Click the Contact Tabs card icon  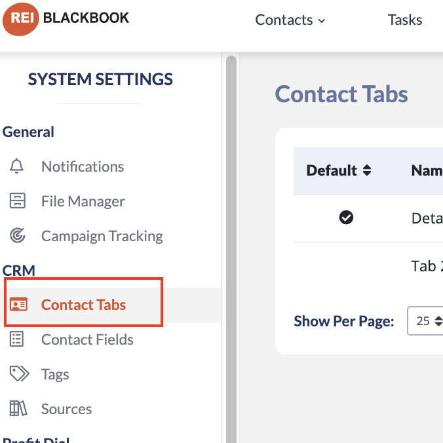[18, 304]
